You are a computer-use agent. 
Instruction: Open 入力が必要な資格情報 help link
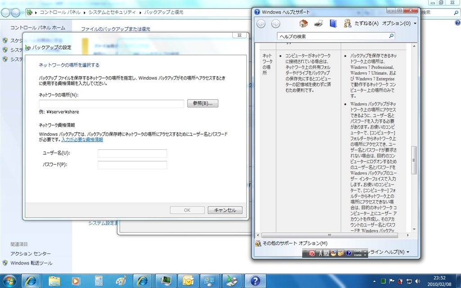[82, 139]
